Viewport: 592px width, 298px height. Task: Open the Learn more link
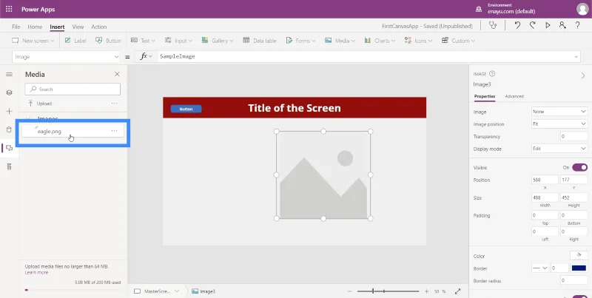pyautogui.click(x=36, y=272)
